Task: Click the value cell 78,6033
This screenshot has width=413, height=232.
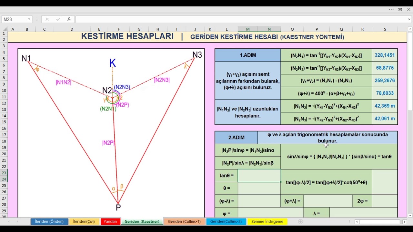Action: (385, 93)
